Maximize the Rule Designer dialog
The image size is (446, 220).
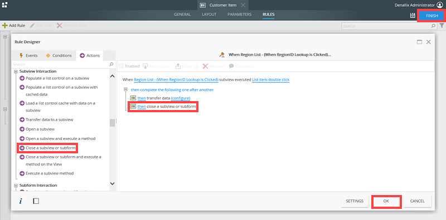[419, 42]
